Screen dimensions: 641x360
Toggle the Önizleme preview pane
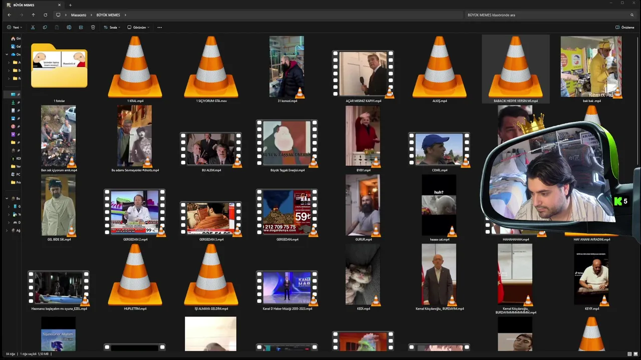pos(625,27)
